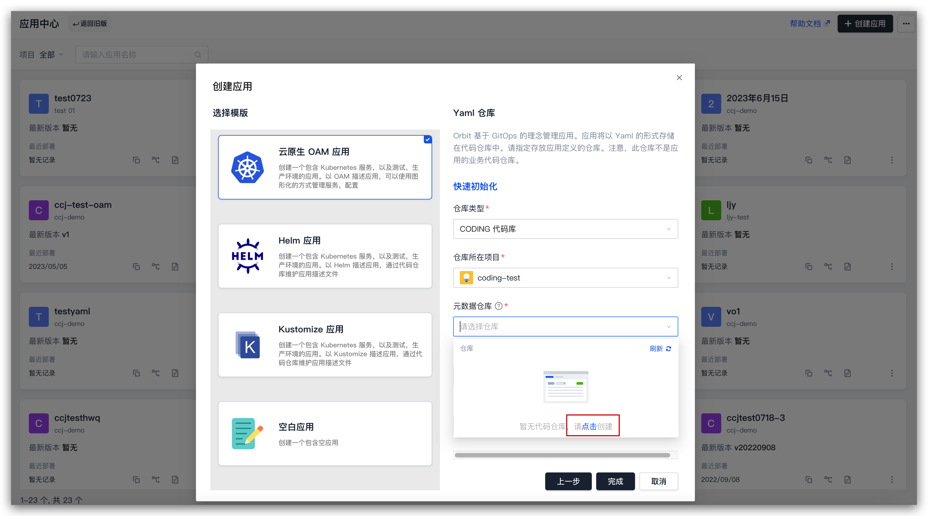Image resolution: width=928 pixels, height=516 pixels.
Task: Click the HELM logo icon
Action: pyautogui.click(x=248, y=256)
